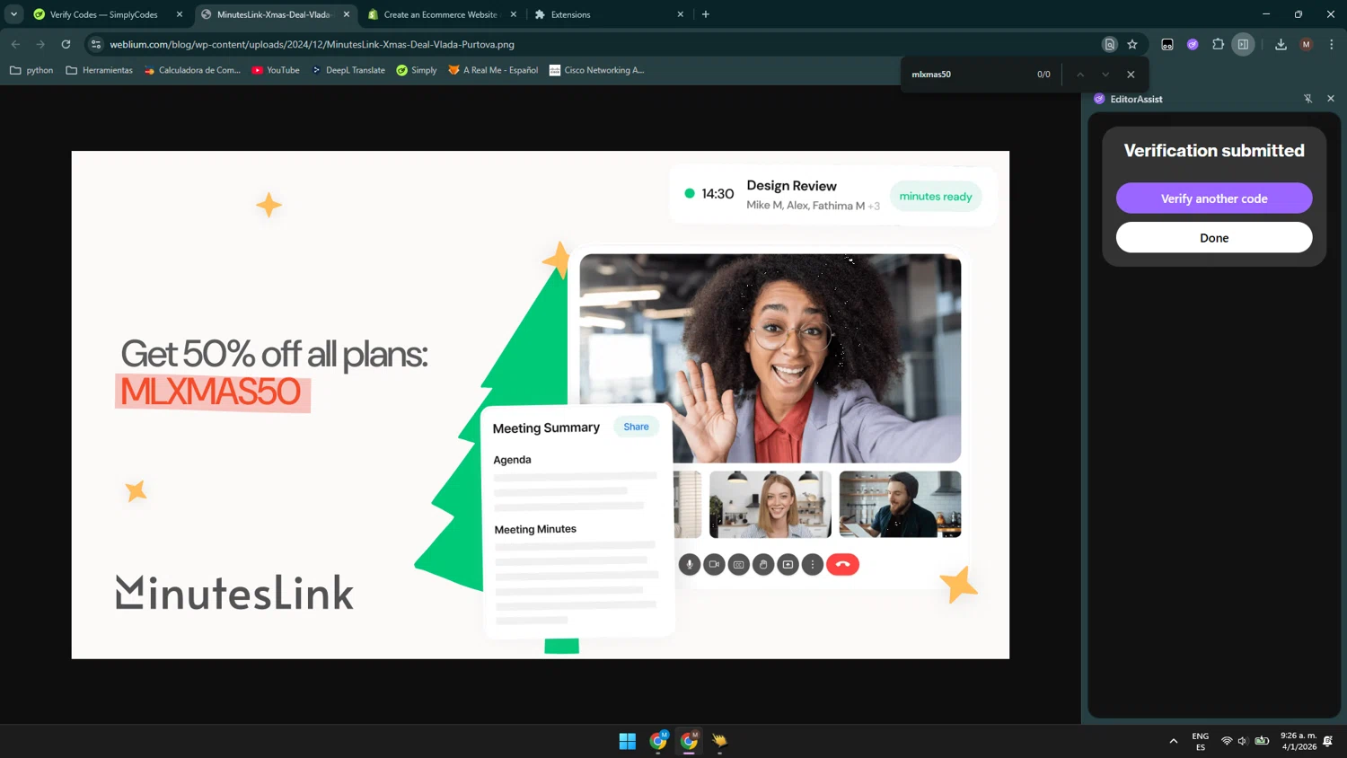Click the red hang-up call button
This screenshot has width=1347, height=758.
pyautogui.click(x=842, y=565)
